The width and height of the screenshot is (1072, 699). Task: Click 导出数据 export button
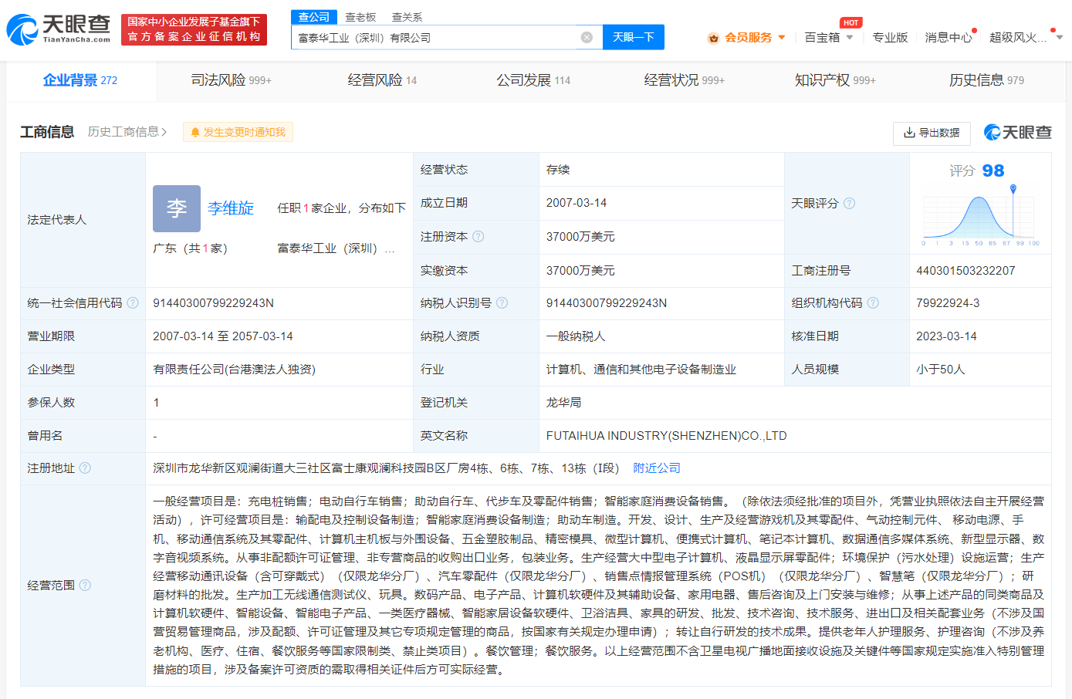932,133
